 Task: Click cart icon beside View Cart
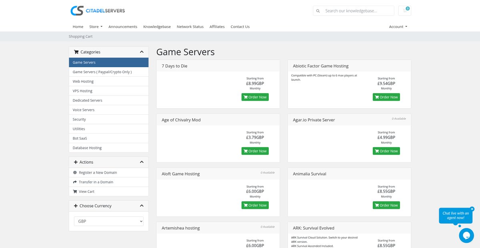[75, 192]
